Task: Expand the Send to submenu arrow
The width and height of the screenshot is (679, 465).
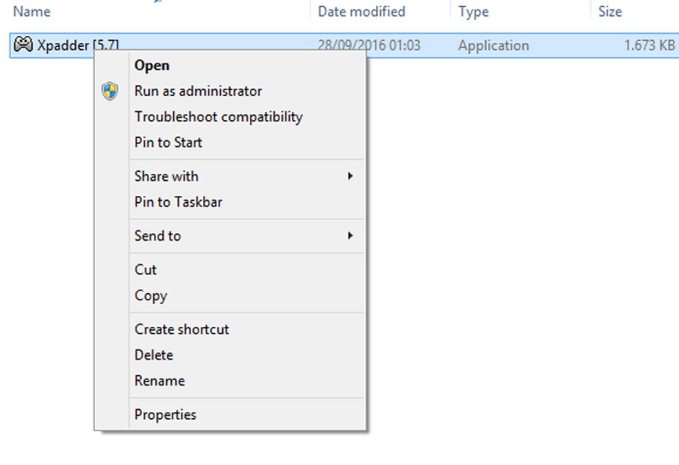Action: [350, 236]
